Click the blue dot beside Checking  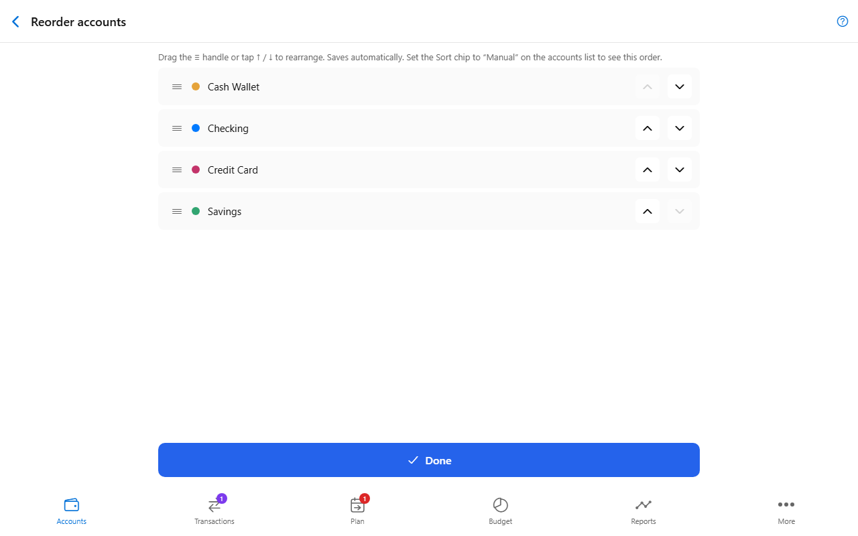tap(196, 128)
